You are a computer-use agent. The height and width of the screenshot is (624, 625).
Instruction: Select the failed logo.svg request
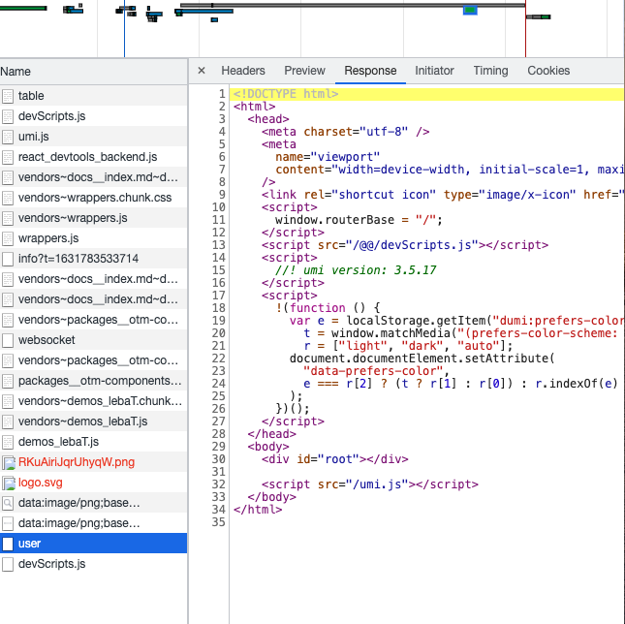click(x=93, y=483)
